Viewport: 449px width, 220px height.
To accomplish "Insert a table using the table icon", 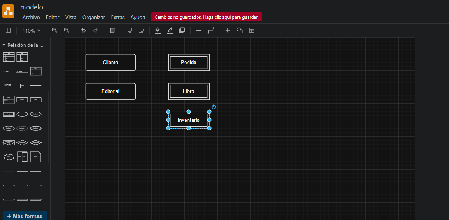I will click(252, 30).
